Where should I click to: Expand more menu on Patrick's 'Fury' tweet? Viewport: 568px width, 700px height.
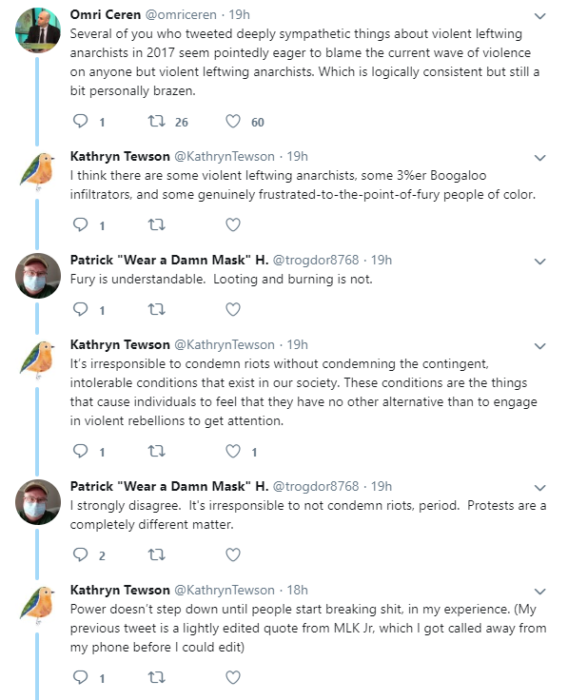540,262
